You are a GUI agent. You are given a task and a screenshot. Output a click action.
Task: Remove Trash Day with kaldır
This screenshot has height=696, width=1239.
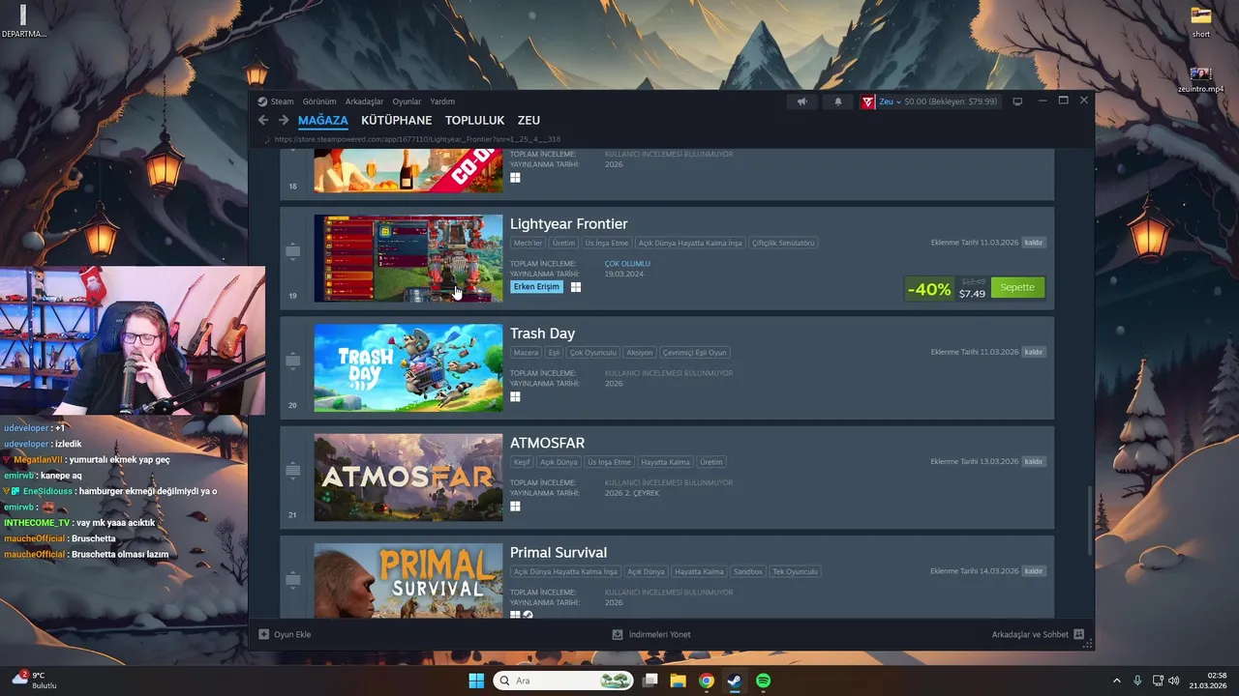pyautogui.click(x=1034, y=352)
